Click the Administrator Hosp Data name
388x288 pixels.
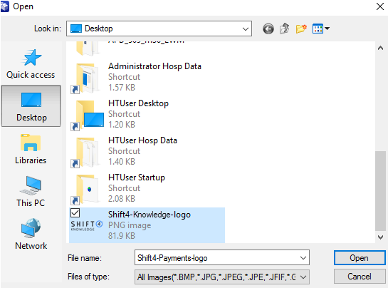[x=154, y=66]
